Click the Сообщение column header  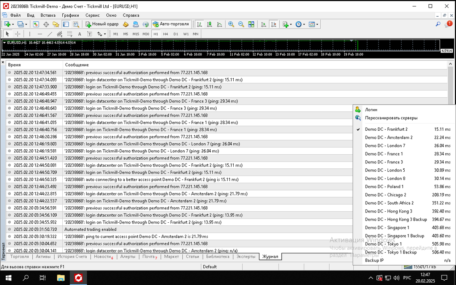point(255,65)
